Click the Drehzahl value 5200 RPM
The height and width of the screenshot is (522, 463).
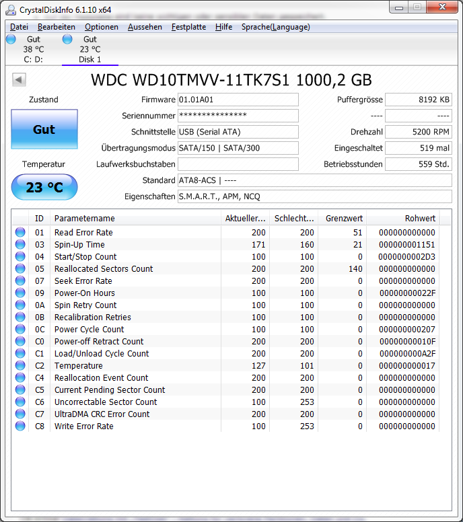click(419, 132)
